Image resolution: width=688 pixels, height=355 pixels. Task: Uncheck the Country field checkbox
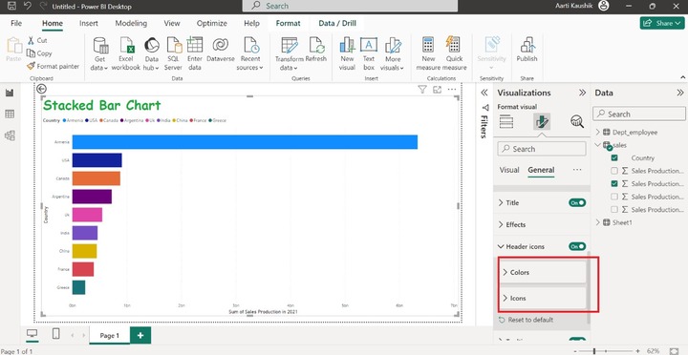click(614, 157)
